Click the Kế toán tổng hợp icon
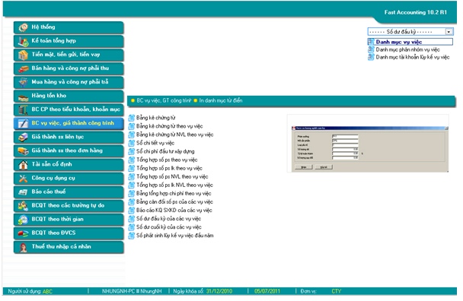The width and height of the screenshot is (463, 301). pyautogui.click(x=23, y=41)
